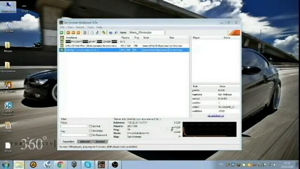Select the first server row with 0 players
Screen dimensions: 300x169
pos(124,42)
